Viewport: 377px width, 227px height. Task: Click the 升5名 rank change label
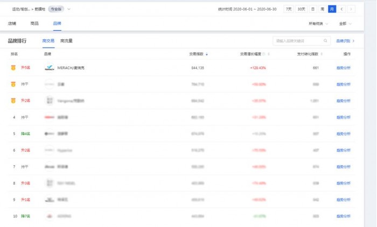(x=25, y=67)
